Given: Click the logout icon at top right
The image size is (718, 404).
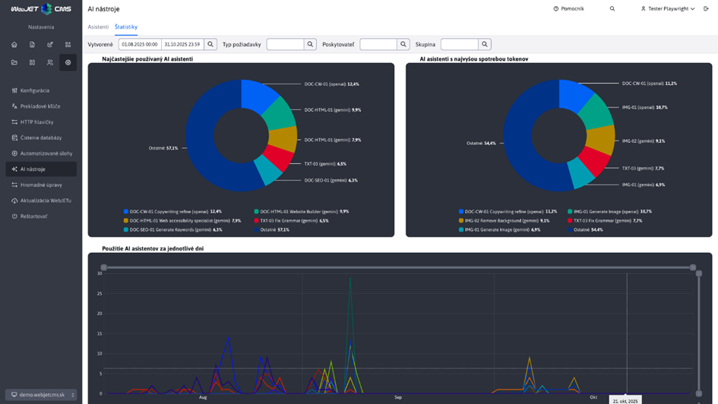Looking at the screenshot, I should 706,9.
